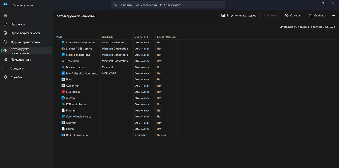
Task: Open the hamburger navigation menu
Action: tap(5, 15)
